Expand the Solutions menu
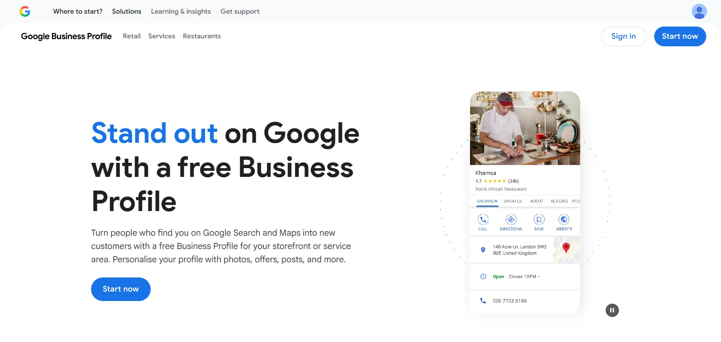 126,11
